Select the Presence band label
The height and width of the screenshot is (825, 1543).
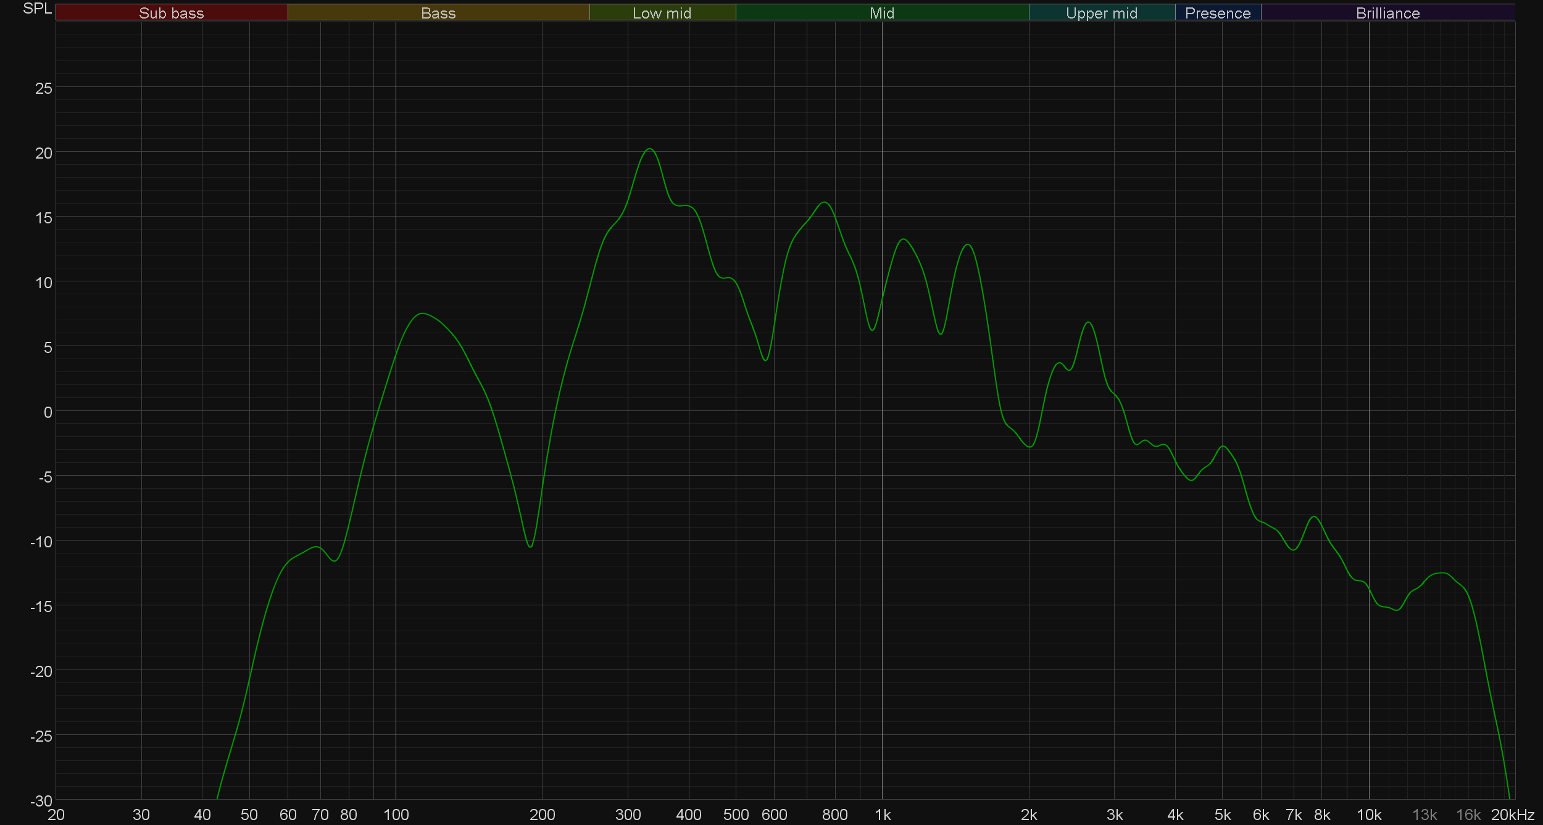pos(1217,13)
